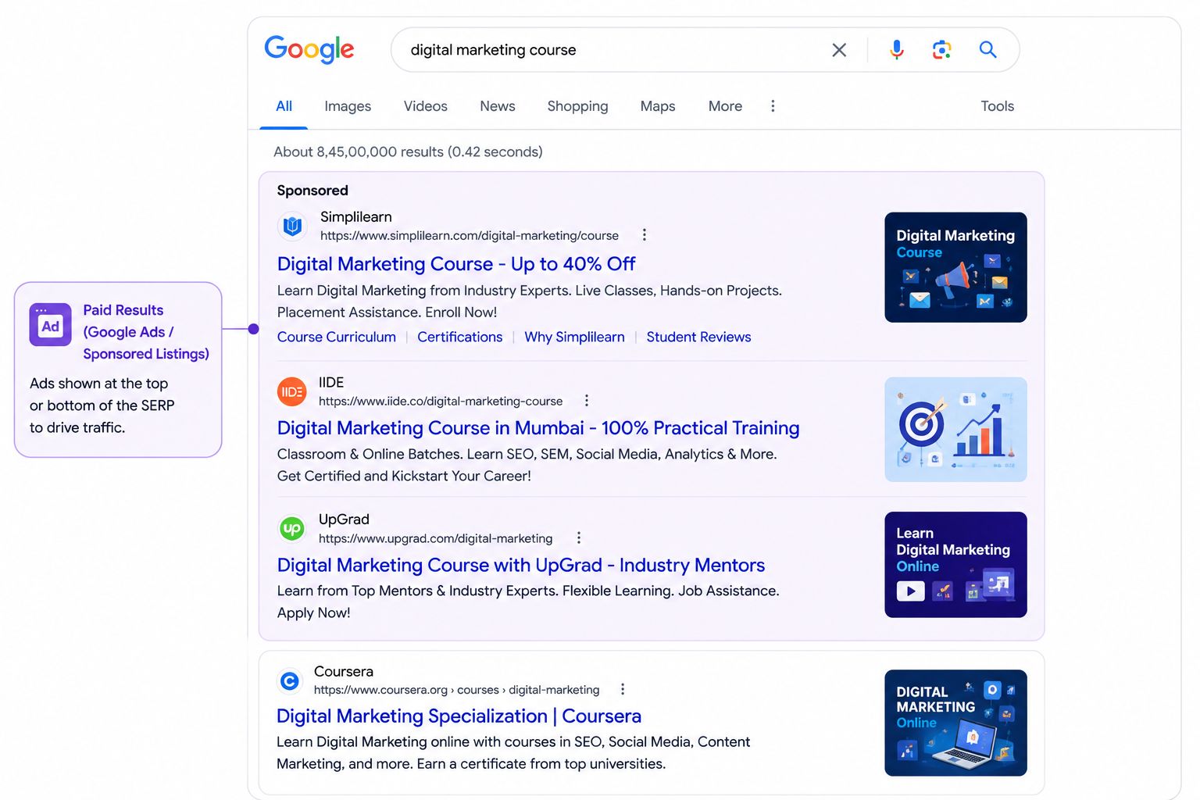Click the Simplilearn ad thumbnail image
Image resolution: width=1200 pixels, height=800 pixels.
click(955, 267)
